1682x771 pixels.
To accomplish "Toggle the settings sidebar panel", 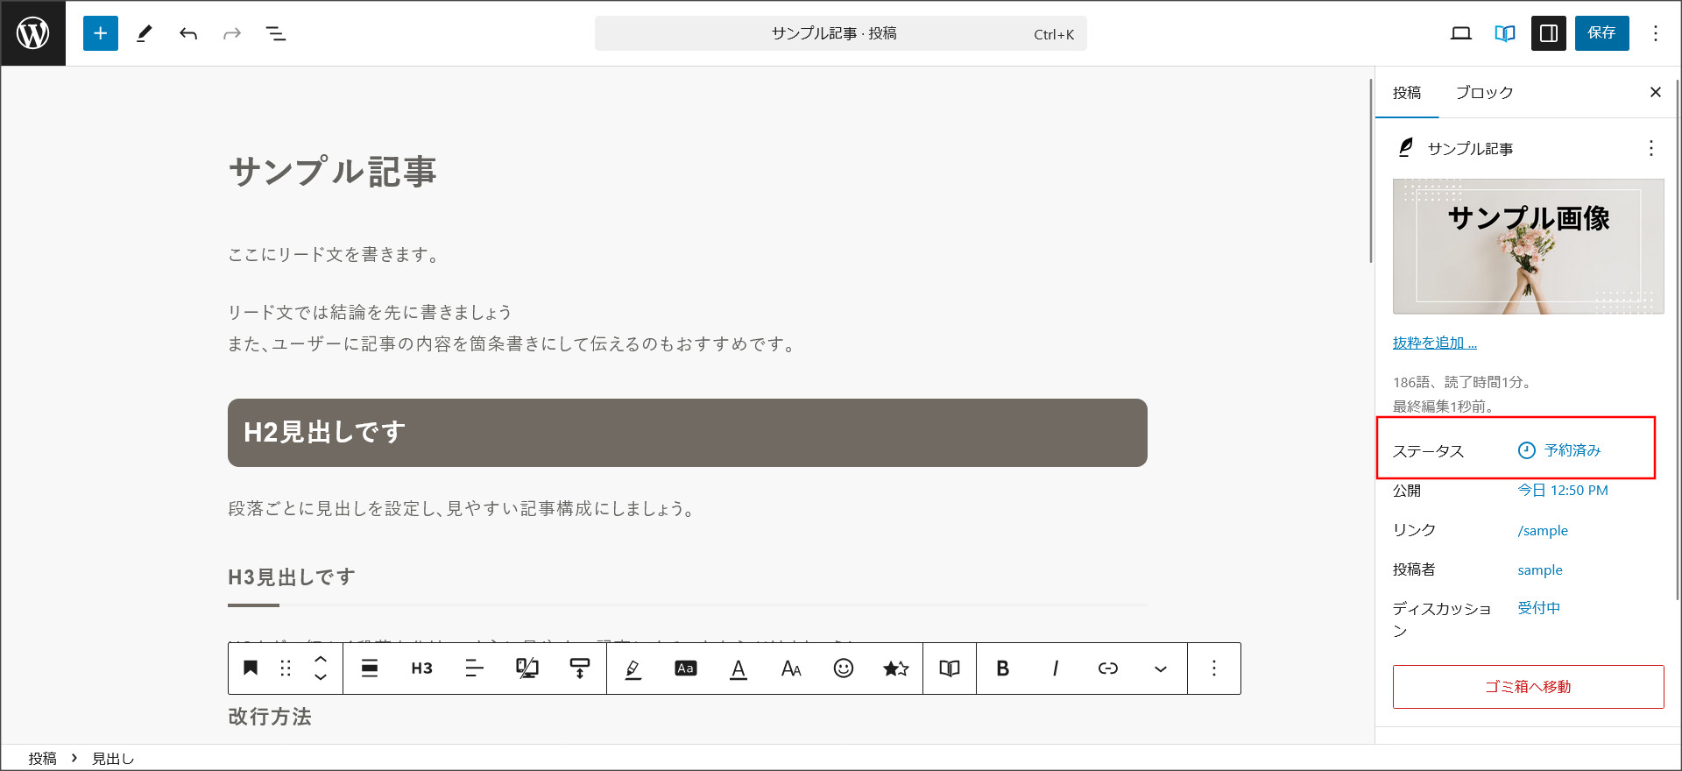I will 1549,33.
